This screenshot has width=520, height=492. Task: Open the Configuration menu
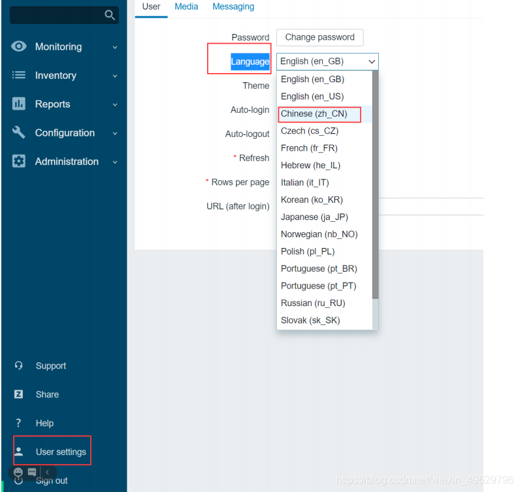pos(65,133)
